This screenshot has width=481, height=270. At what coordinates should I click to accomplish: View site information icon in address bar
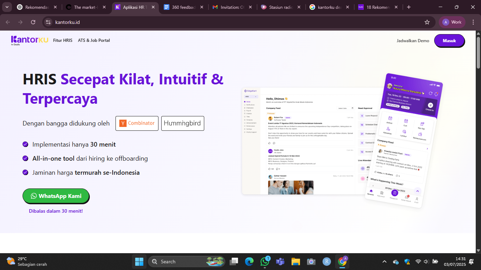48,22
